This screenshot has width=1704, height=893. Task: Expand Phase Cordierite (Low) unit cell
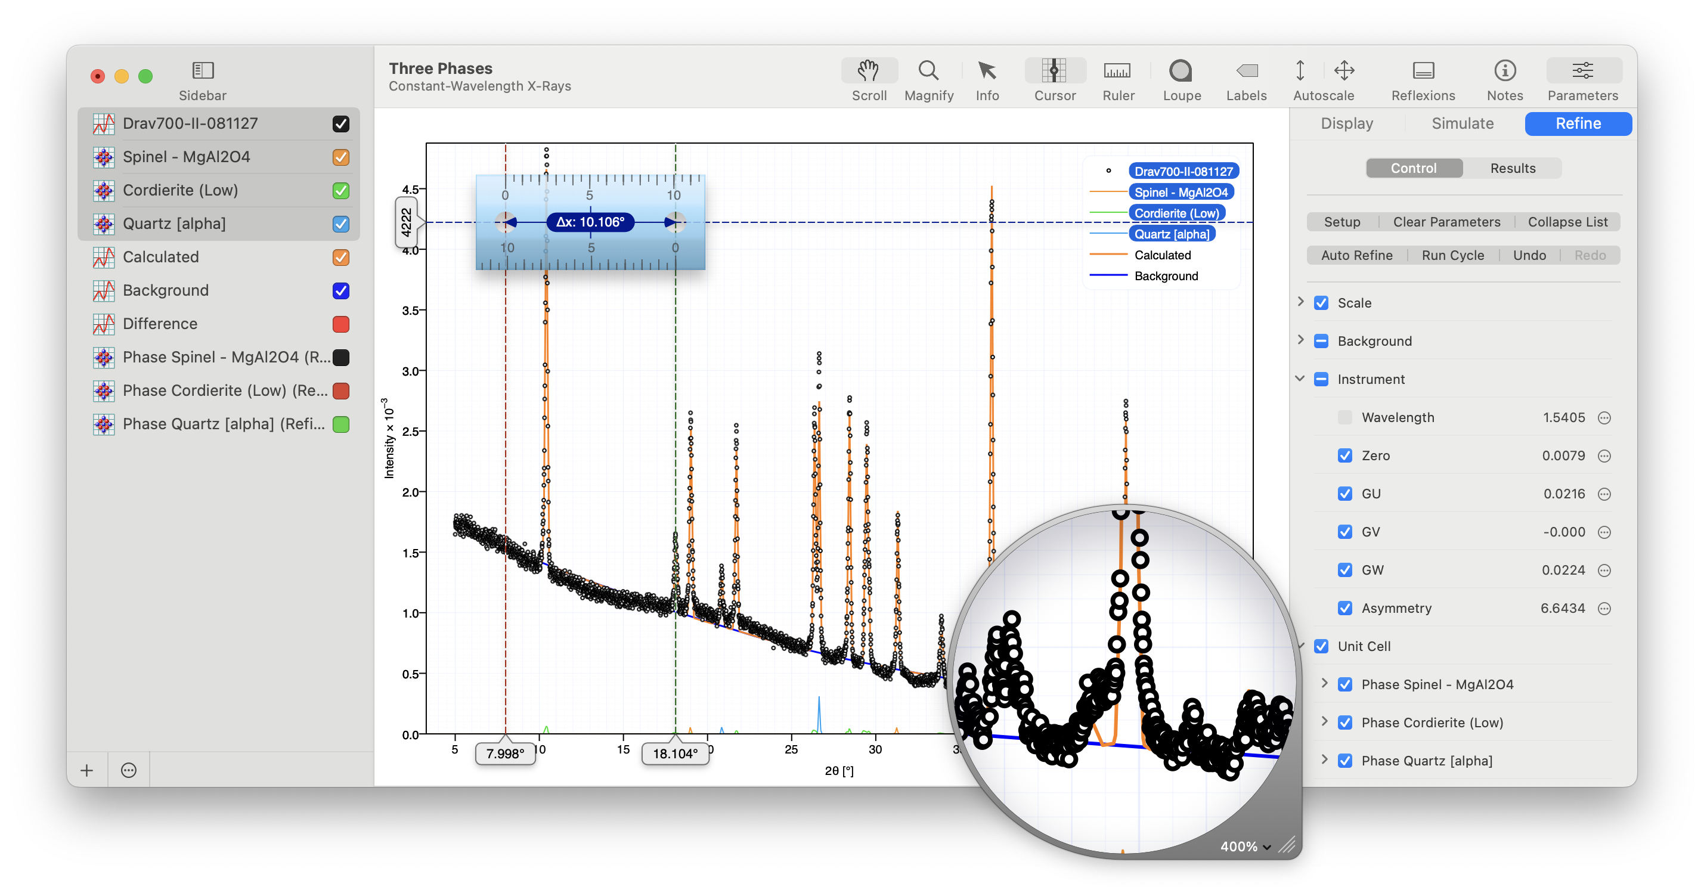1324,722
